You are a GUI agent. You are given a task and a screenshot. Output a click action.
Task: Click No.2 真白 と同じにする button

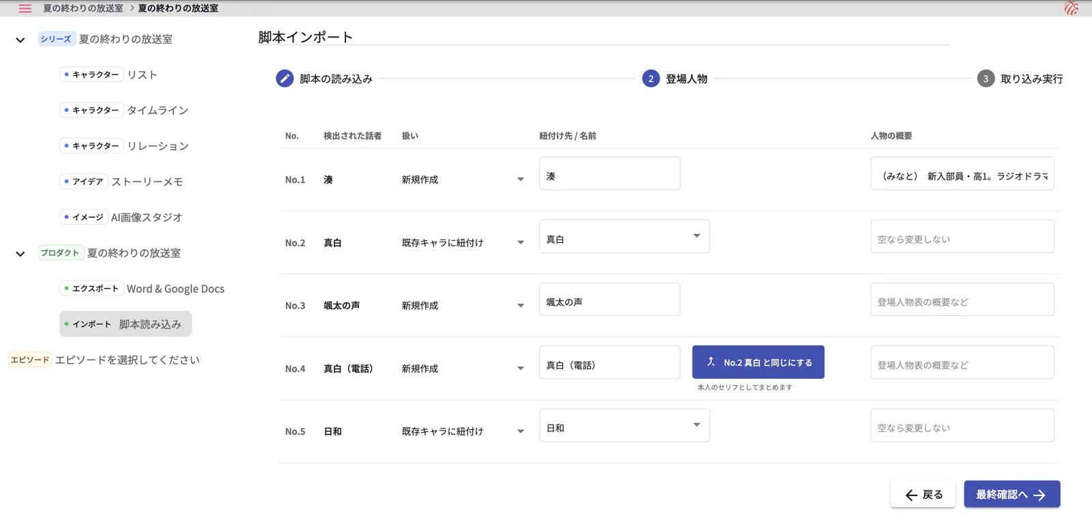point(758,362)
